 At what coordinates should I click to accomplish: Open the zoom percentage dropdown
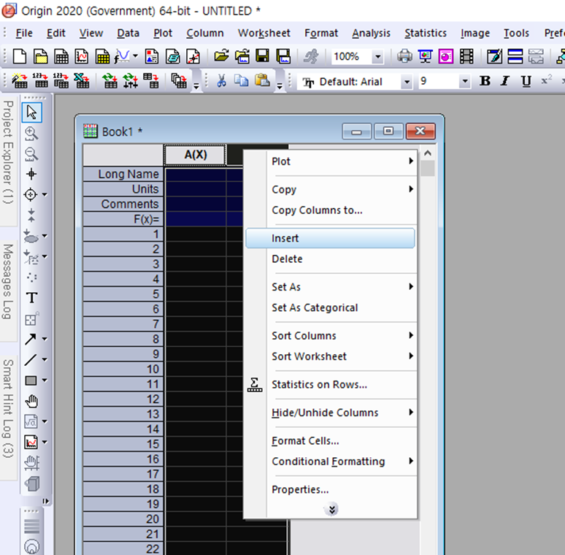coord(377,56)
